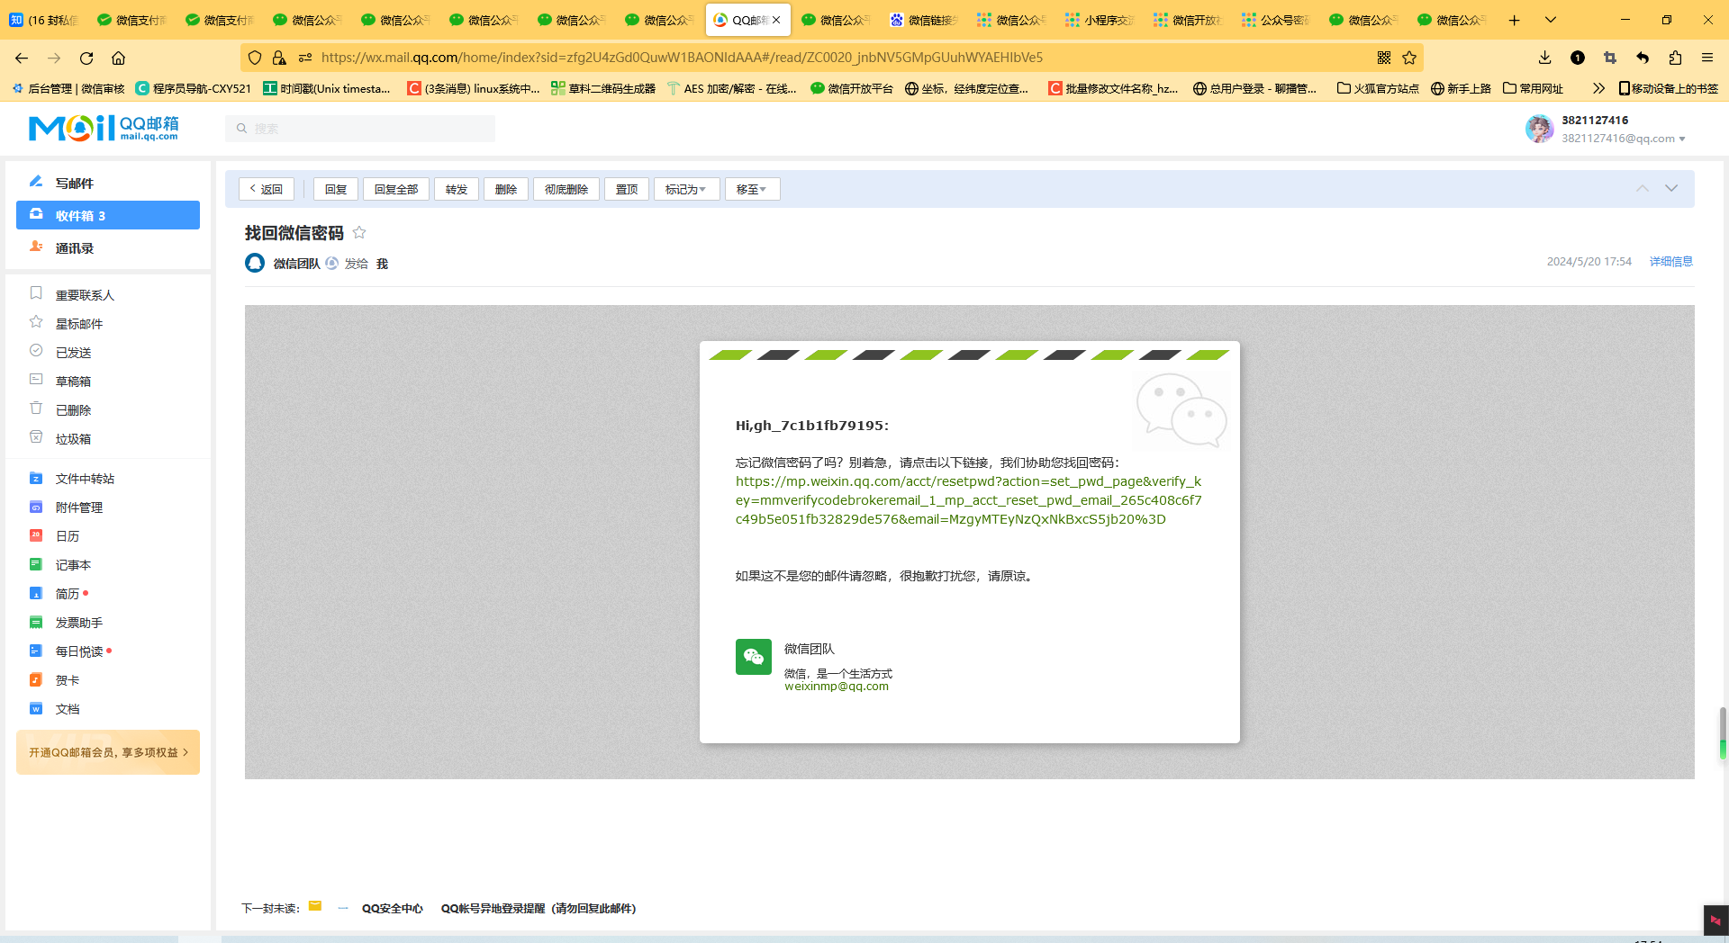Image resolution: width=1729 pixels, height=943 pixels.
Task: Click the attachment management icon
Action: pos(36,507)
